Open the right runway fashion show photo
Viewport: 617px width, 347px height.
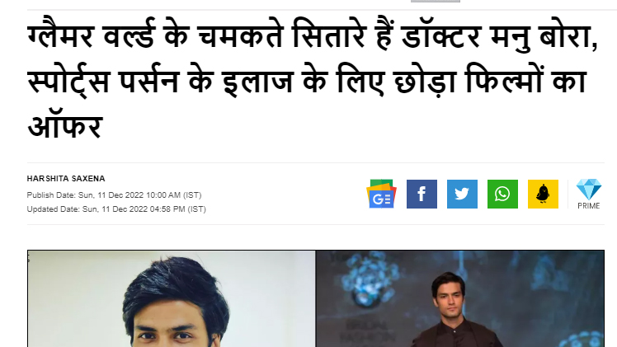(x=460, y=298)
